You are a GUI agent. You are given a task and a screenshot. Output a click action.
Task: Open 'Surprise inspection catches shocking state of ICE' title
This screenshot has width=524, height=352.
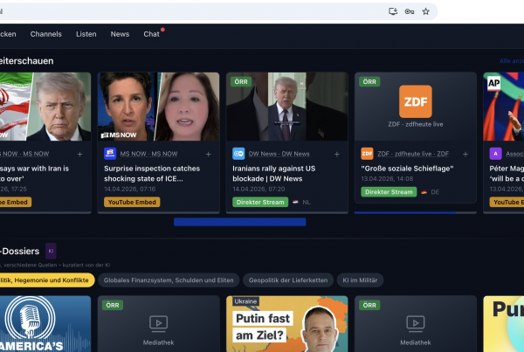152,174
